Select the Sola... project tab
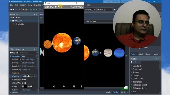Viewport: 170px width, 95px height. [134, 54]
